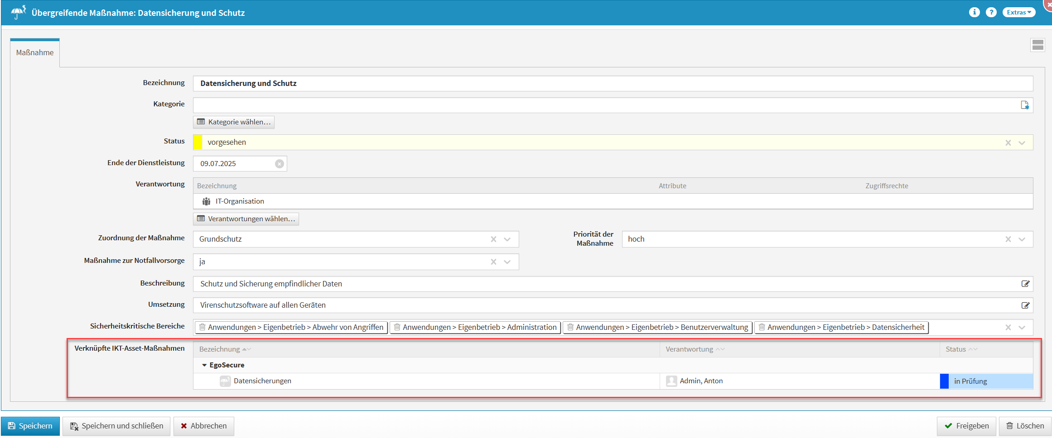Image resolution: width=1052 pixels, height=438 pixels.
Task: Open the Beschreibung edit icon
Action: (x=1025, y=284)
